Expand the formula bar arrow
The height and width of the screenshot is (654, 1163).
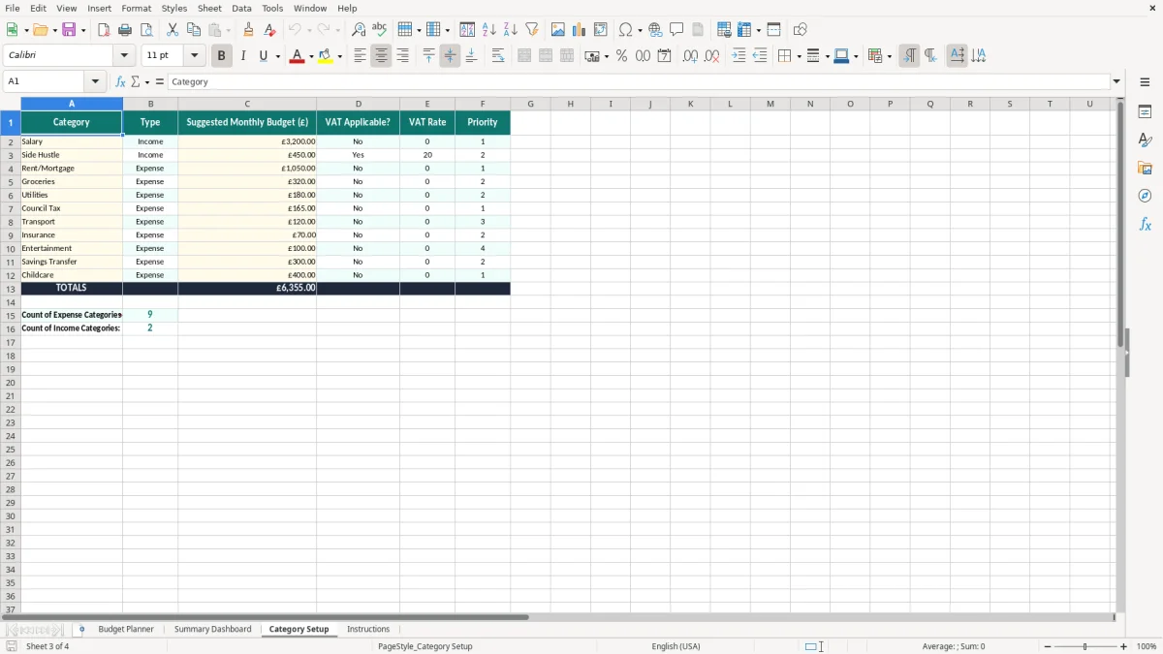pyautogui.click(x=1116, y=81)
